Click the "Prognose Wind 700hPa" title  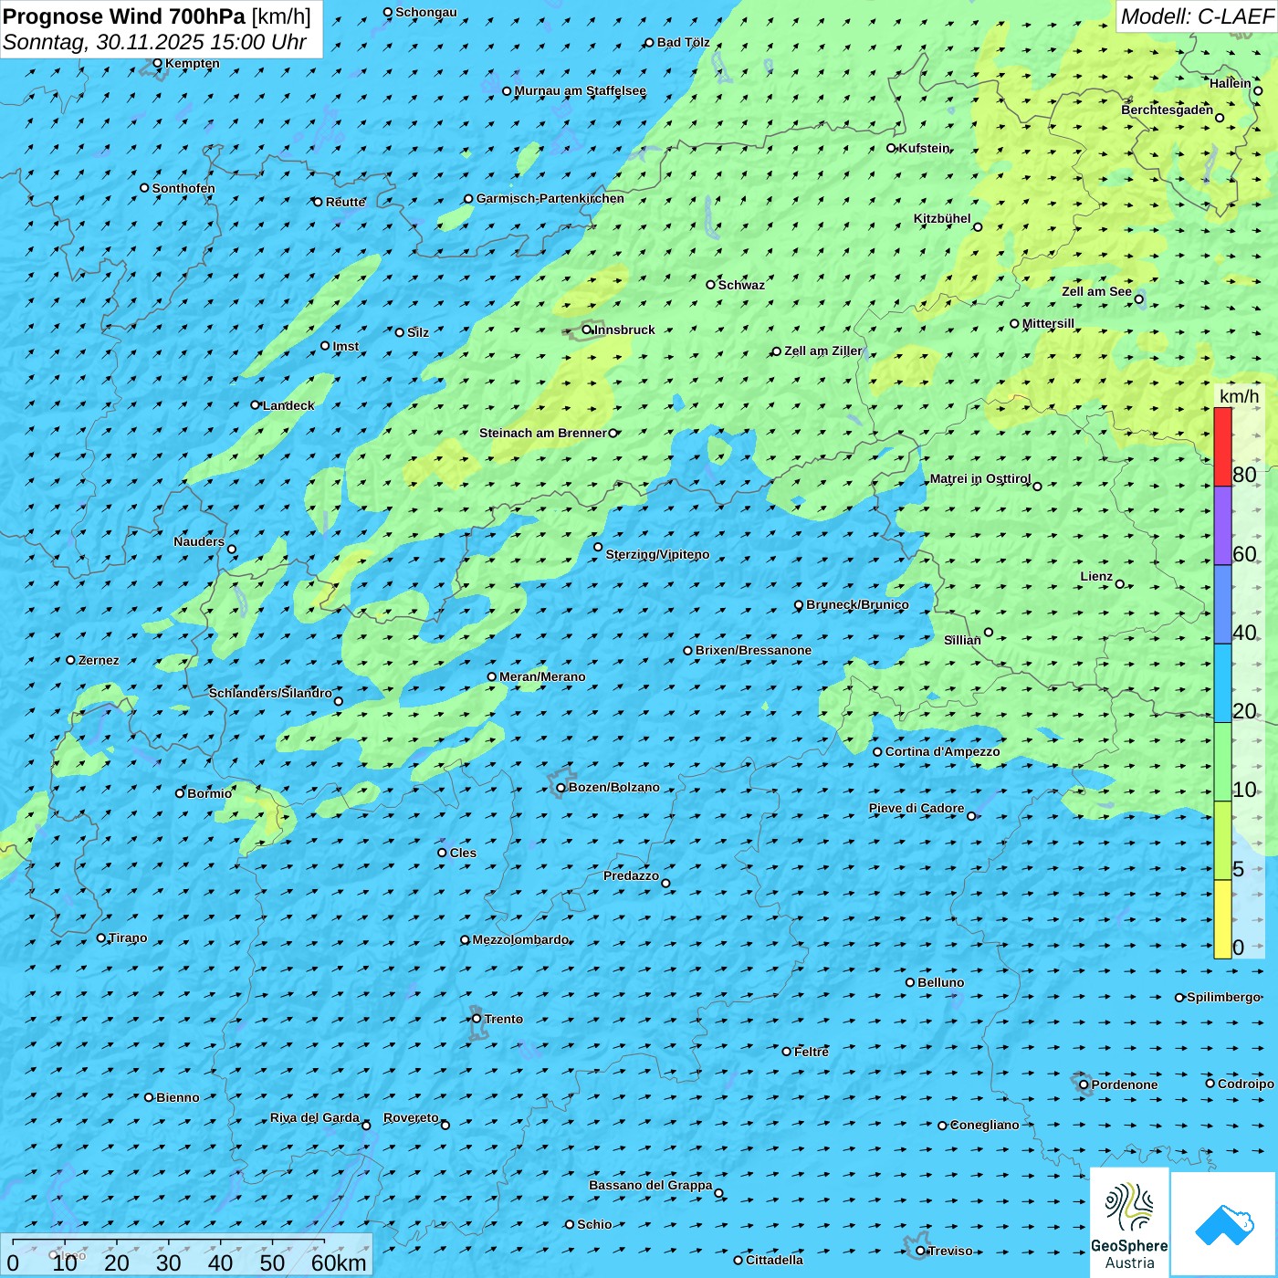[124, 16]
